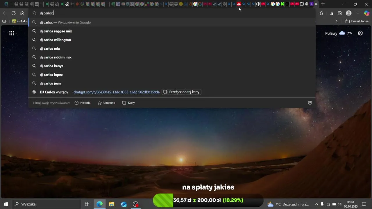
Task: Choose suggestion 'dj carlos jean'
Action: (172, 83)
